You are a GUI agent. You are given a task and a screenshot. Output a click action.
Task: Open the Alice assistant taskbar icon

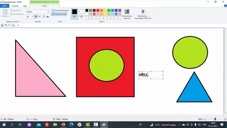(x=29, y=125)
